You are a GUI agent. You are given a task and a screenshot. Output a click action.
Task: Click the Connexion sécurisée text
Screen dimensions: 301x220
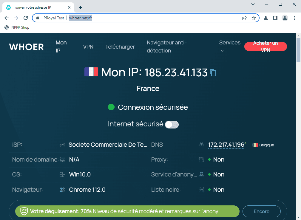[153, 107]
